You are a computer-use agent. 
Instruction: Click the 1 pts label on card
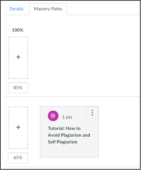67,117
